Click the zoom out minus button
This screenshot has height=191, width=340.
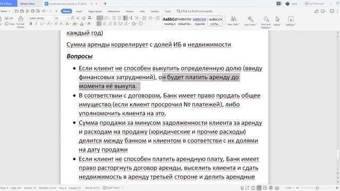297,188
